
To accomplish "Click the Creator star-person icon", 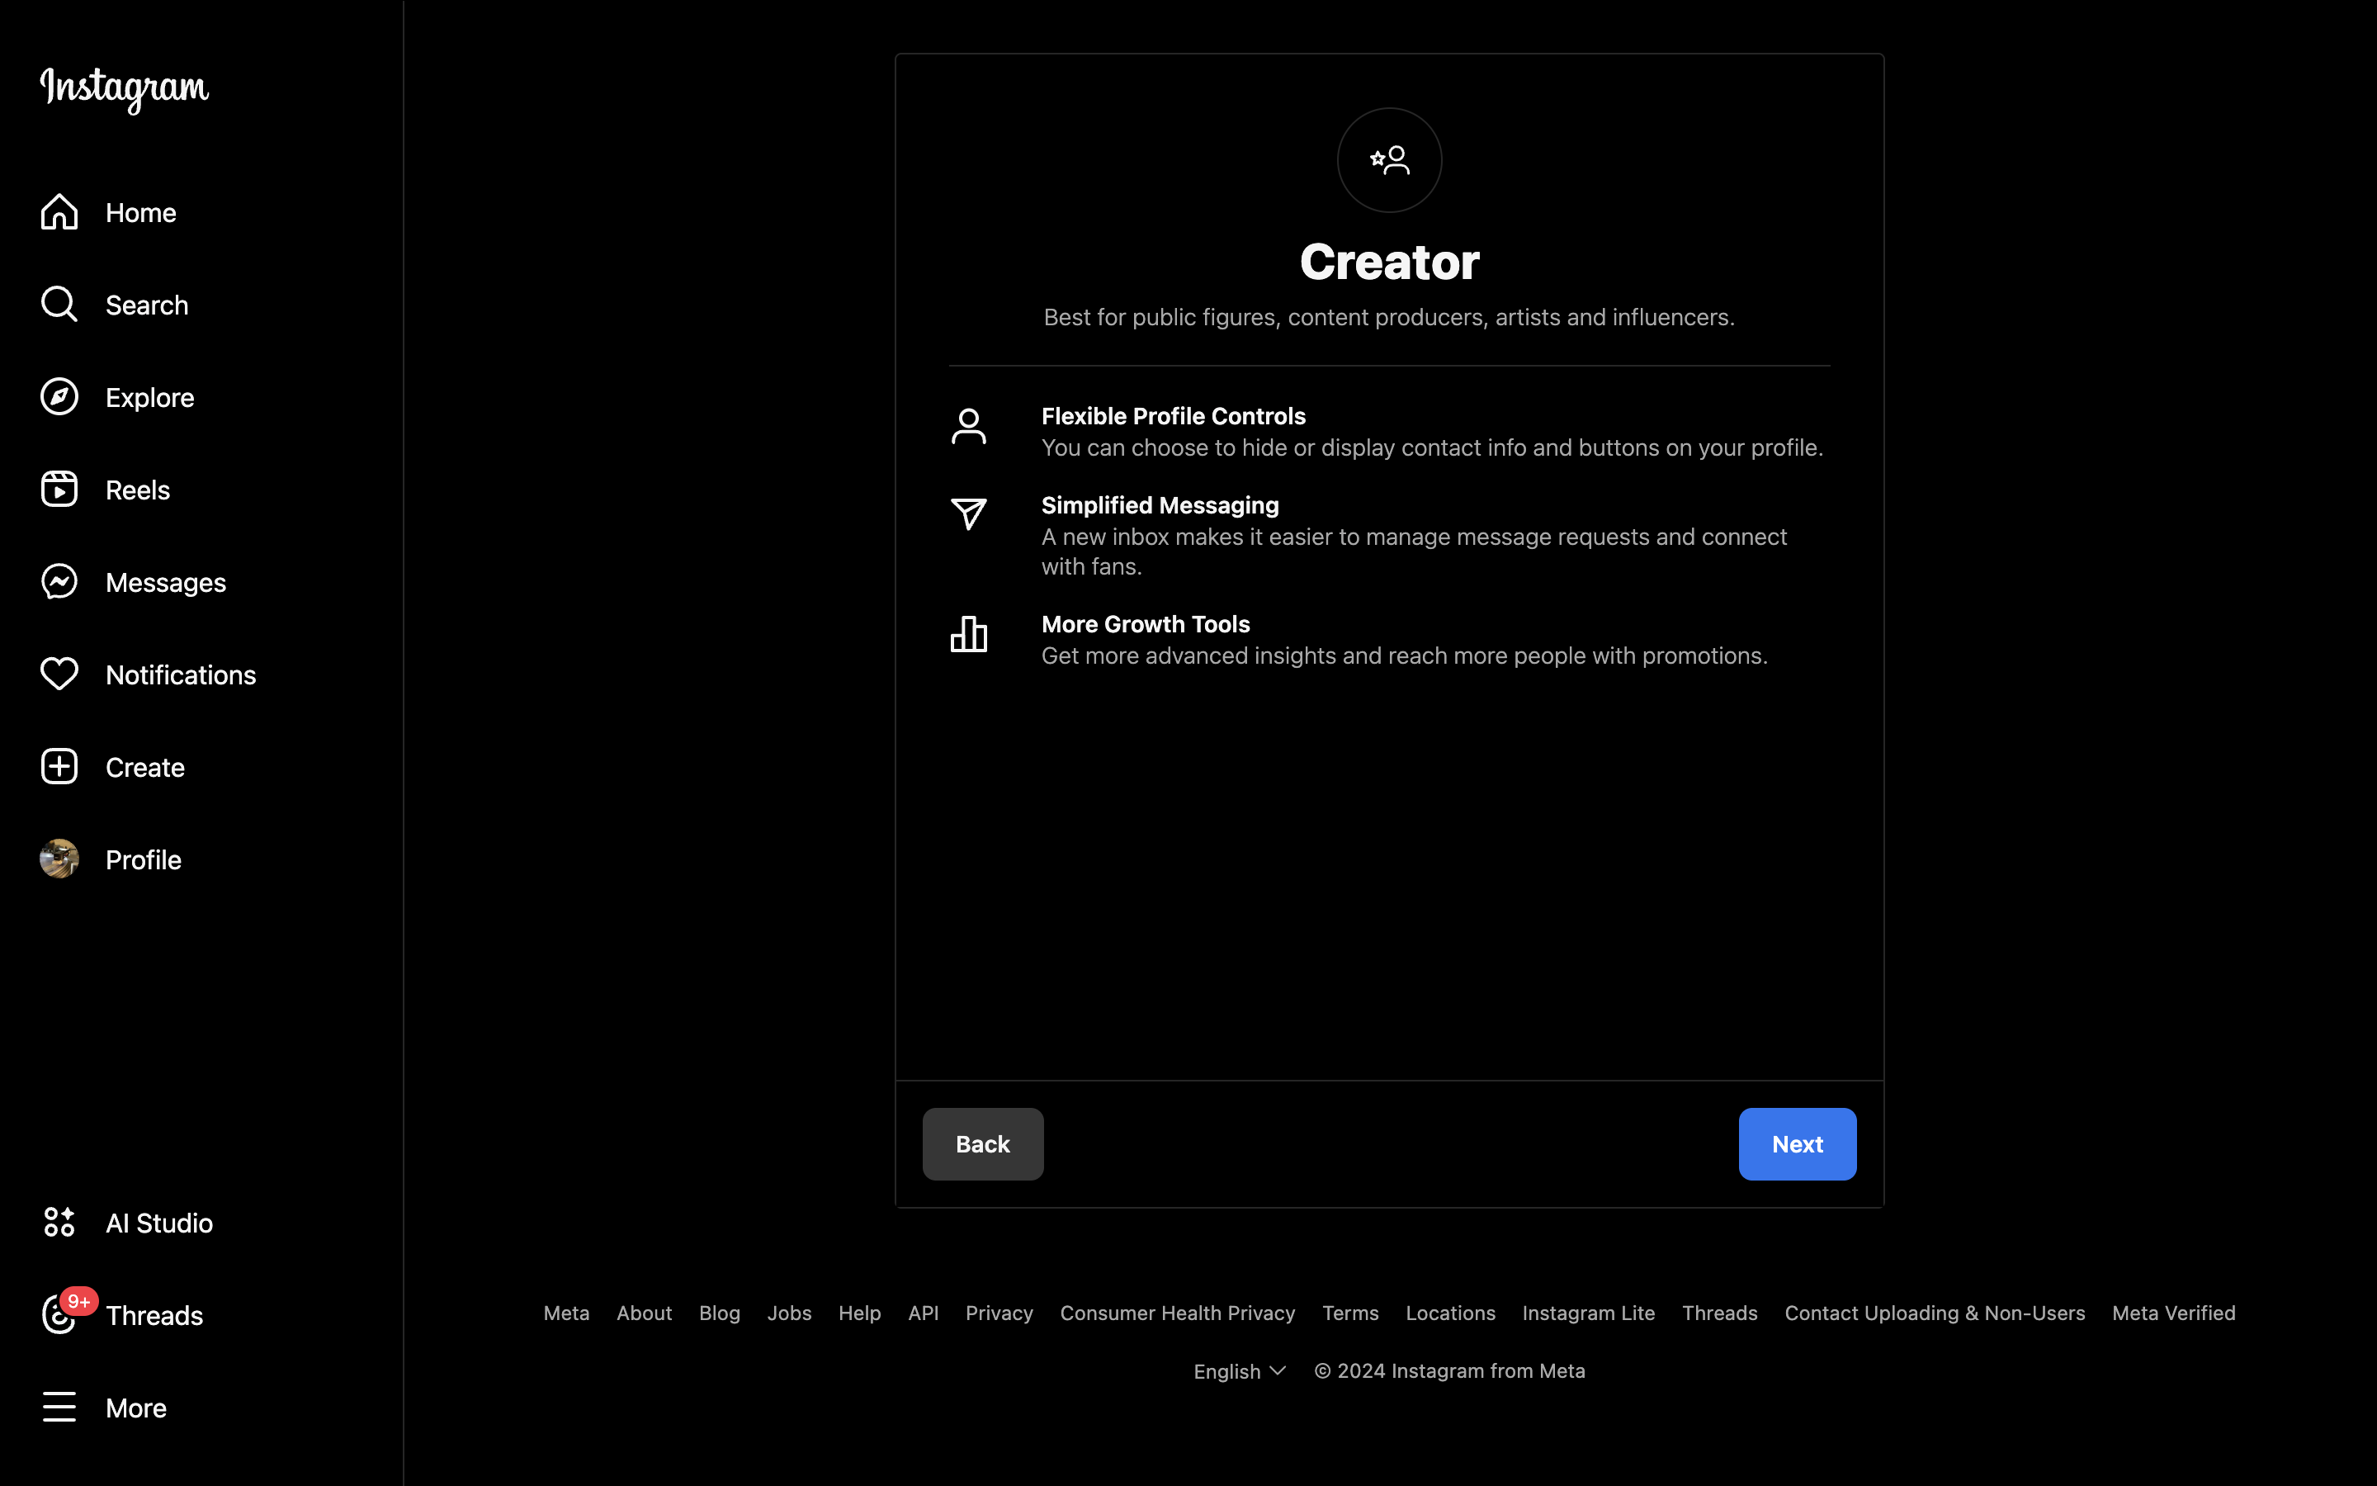I will [x=1390, y=160].
